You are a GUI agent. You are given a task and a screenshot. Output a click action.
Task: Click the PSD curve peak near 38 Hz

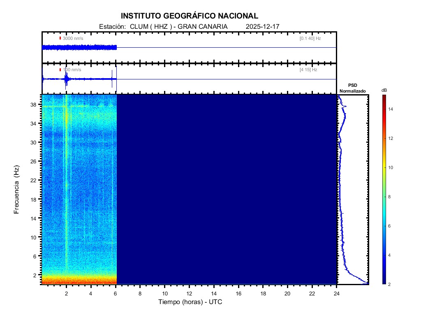(x=346, y=107)
